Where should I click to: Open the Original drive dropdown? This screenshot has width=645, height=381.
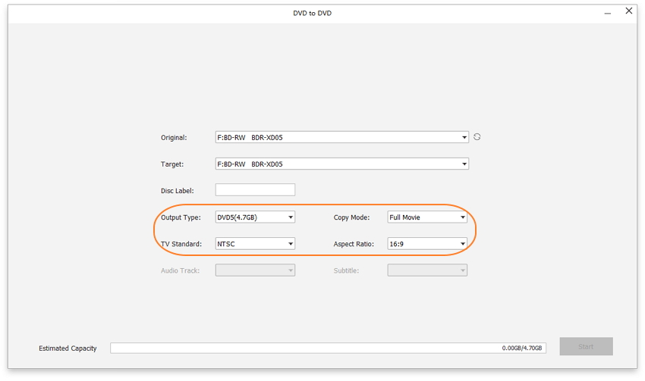pos(341,138)
